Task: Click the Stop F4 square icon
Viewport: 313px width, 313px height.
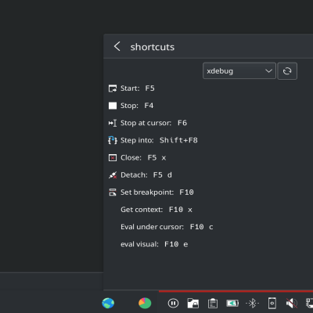Action: (113, 106)
